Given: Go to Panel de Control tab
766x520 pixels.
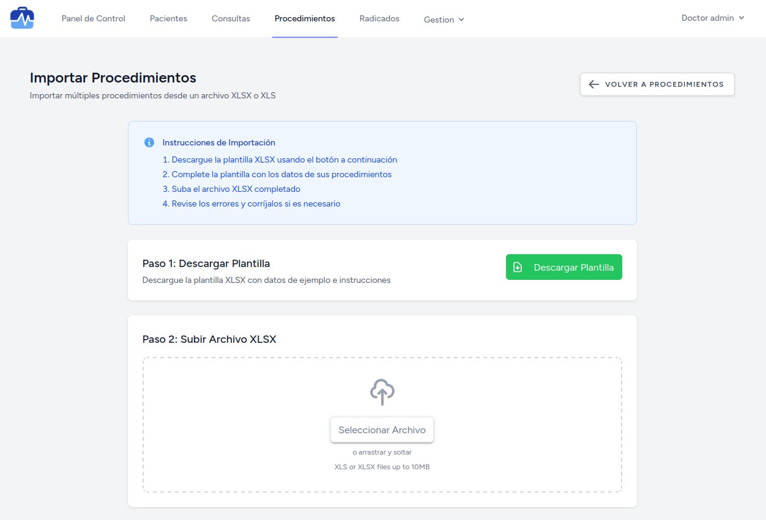Looking at the screenshot, I should (x=94, y=18).
